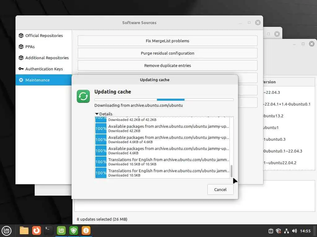The image size is (317, 237).
Task: Open the Files manager from the taskbar
Action: (x=24, y=231)
